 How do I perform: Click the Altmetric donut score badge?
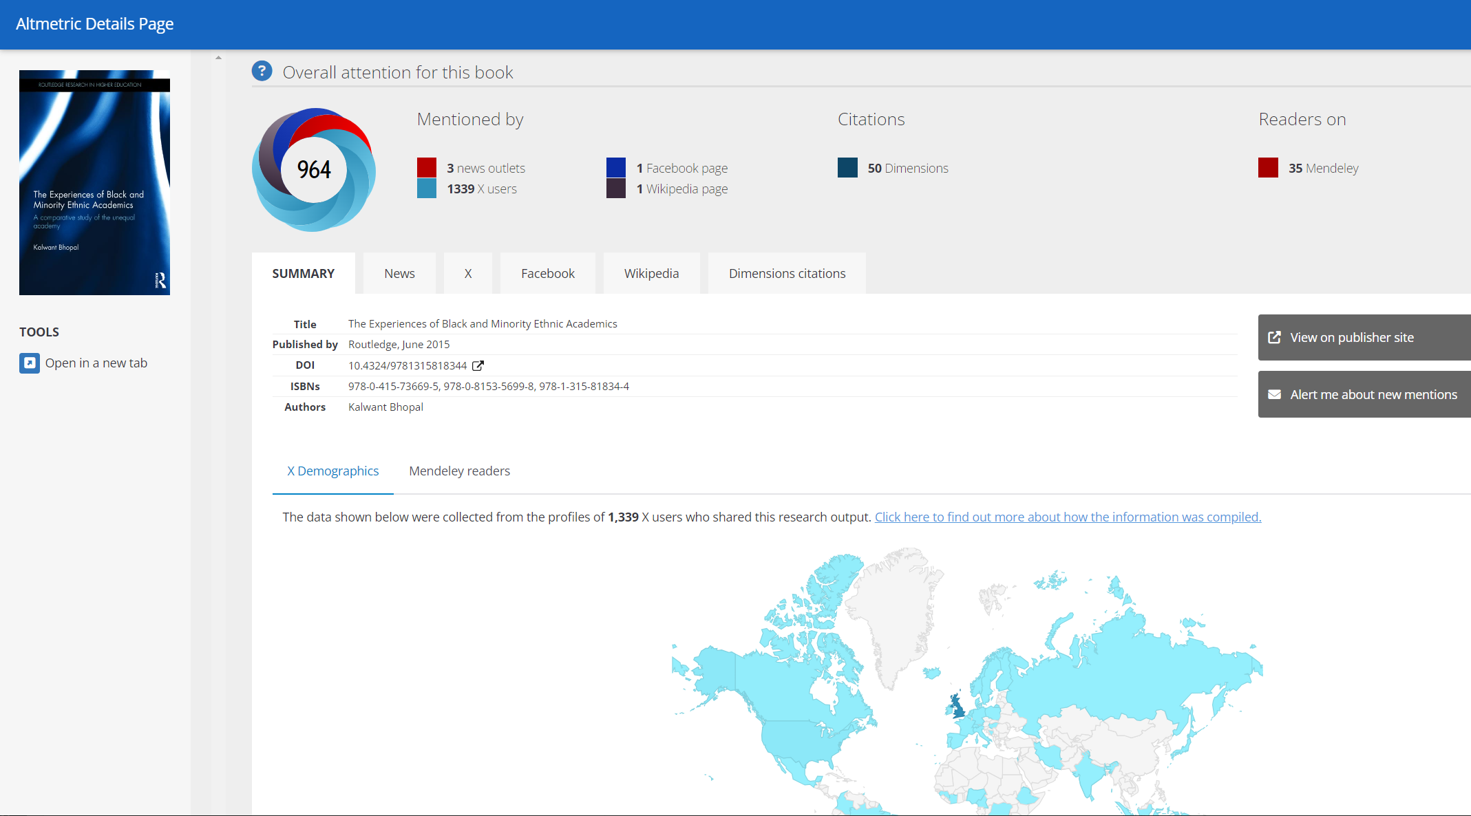click(x=314, y=169)
